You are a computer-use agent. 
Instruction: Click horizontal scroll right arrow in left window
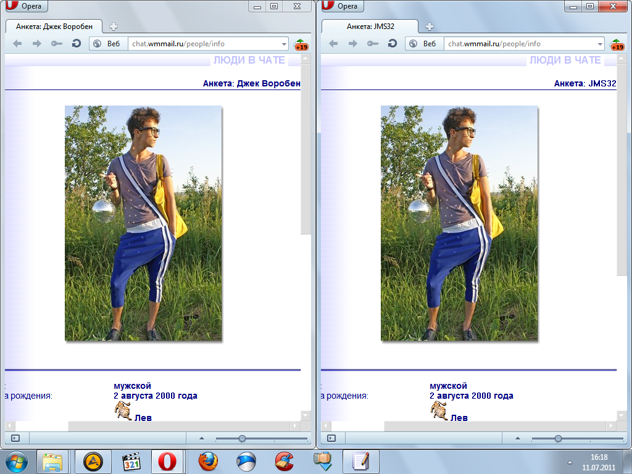294,425
